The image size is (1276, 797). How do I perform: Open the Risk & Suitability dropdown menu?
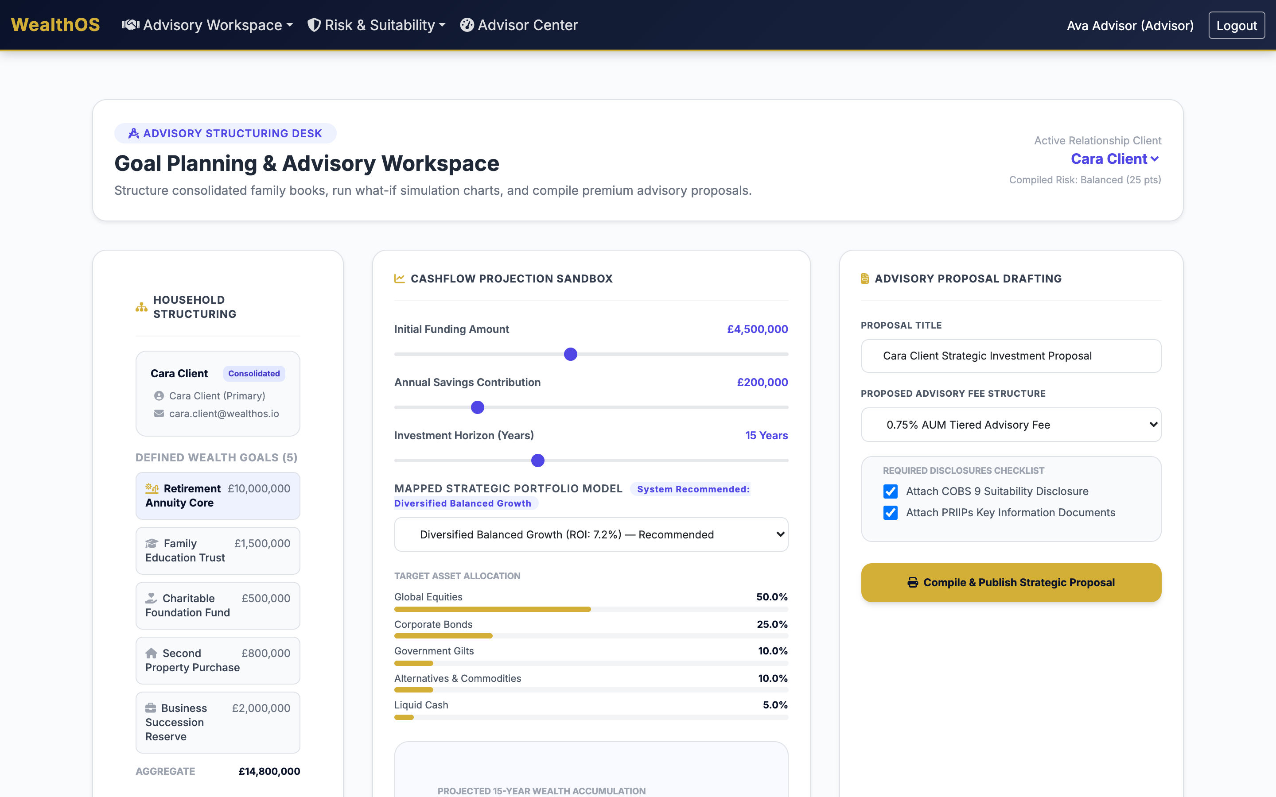click(x=377, y=25)
